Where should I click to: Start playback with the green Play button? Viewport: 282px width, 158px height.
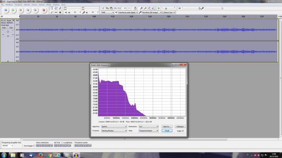pyautogui.click(x=13, y=11)
